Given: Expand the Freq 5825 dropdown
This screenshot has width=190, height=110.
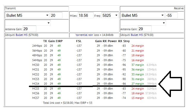Looking at the screenshot, I should [x=110, y=15].
